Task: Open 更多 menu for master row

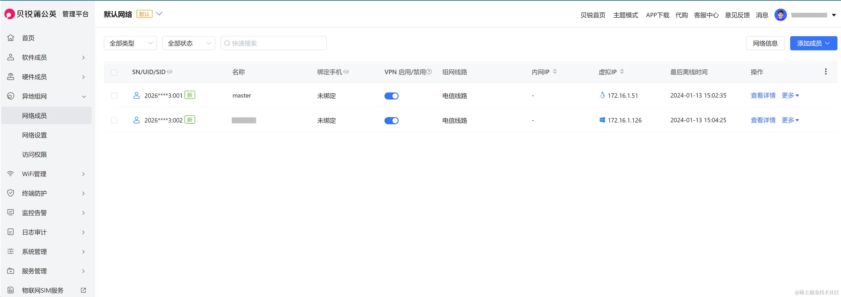Action: click(x=790, y=96)
